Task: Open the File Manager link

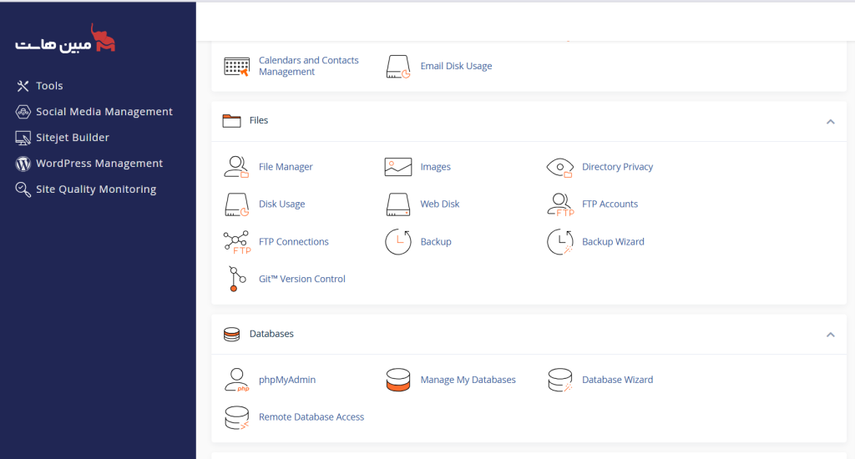Action: pyautogui.click(x=286, y=167)
